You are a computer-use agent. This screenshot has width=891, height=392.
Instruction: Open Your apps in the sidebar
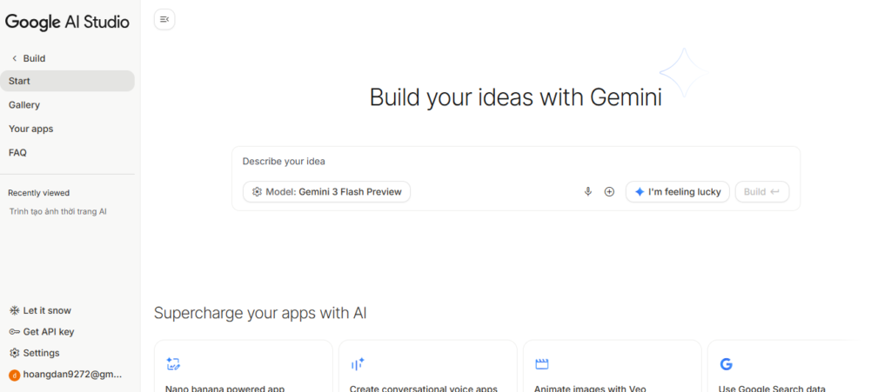(x=30, y=129)
